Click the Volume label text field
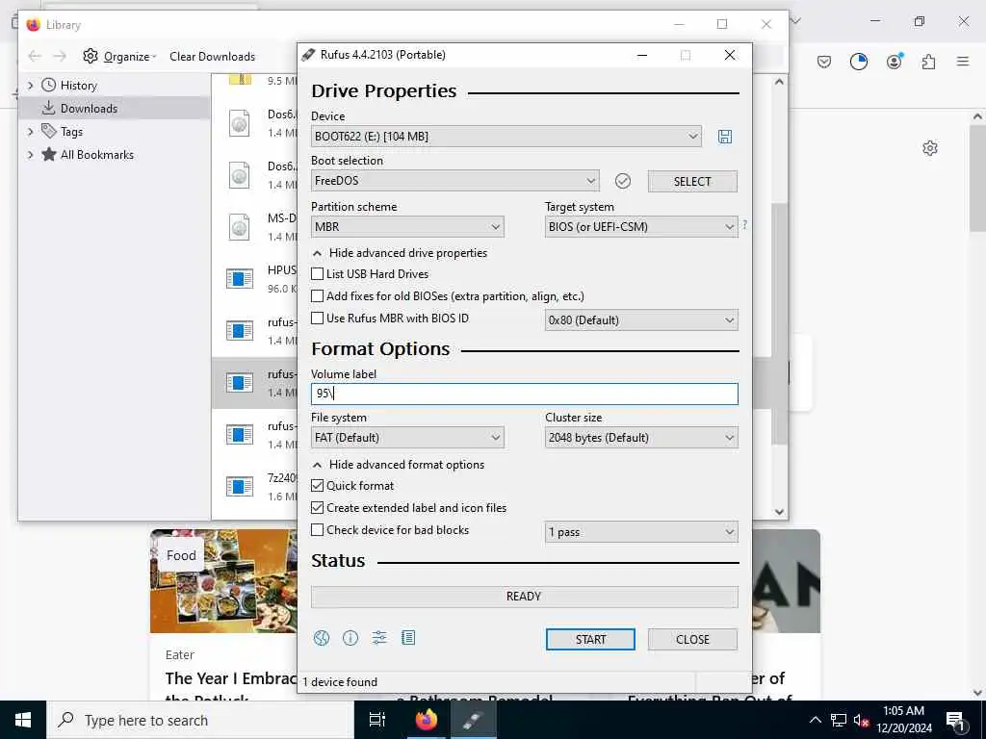This screenshot has height=739, width=986. point(525,394)
